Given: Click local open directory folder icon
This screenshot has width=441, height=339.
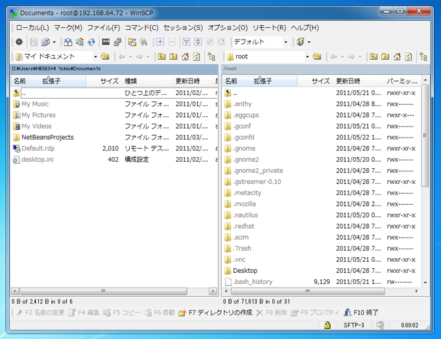Looking at the screenshot, I should point(105,56).
